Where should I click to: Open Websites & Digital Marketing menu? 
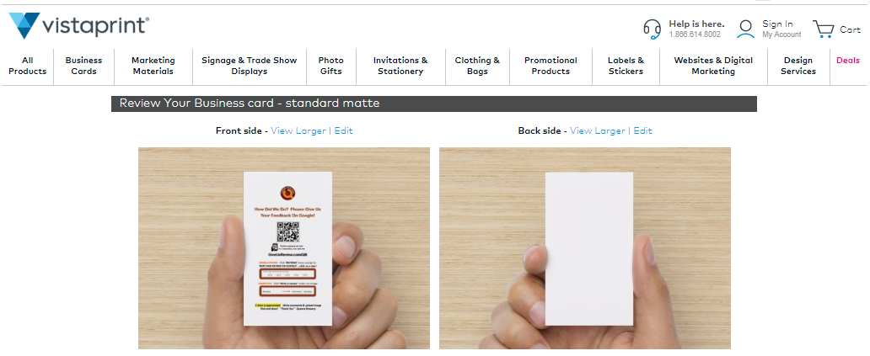point(713,66)
